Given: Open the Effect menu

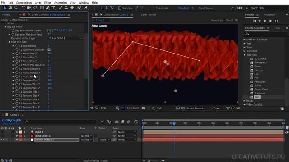Looking at the screenshot, I should [x=47, y=3].
